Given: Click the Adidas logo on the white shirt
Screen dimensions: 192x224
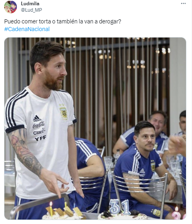Looking at the screenshot, I should 37,118.
